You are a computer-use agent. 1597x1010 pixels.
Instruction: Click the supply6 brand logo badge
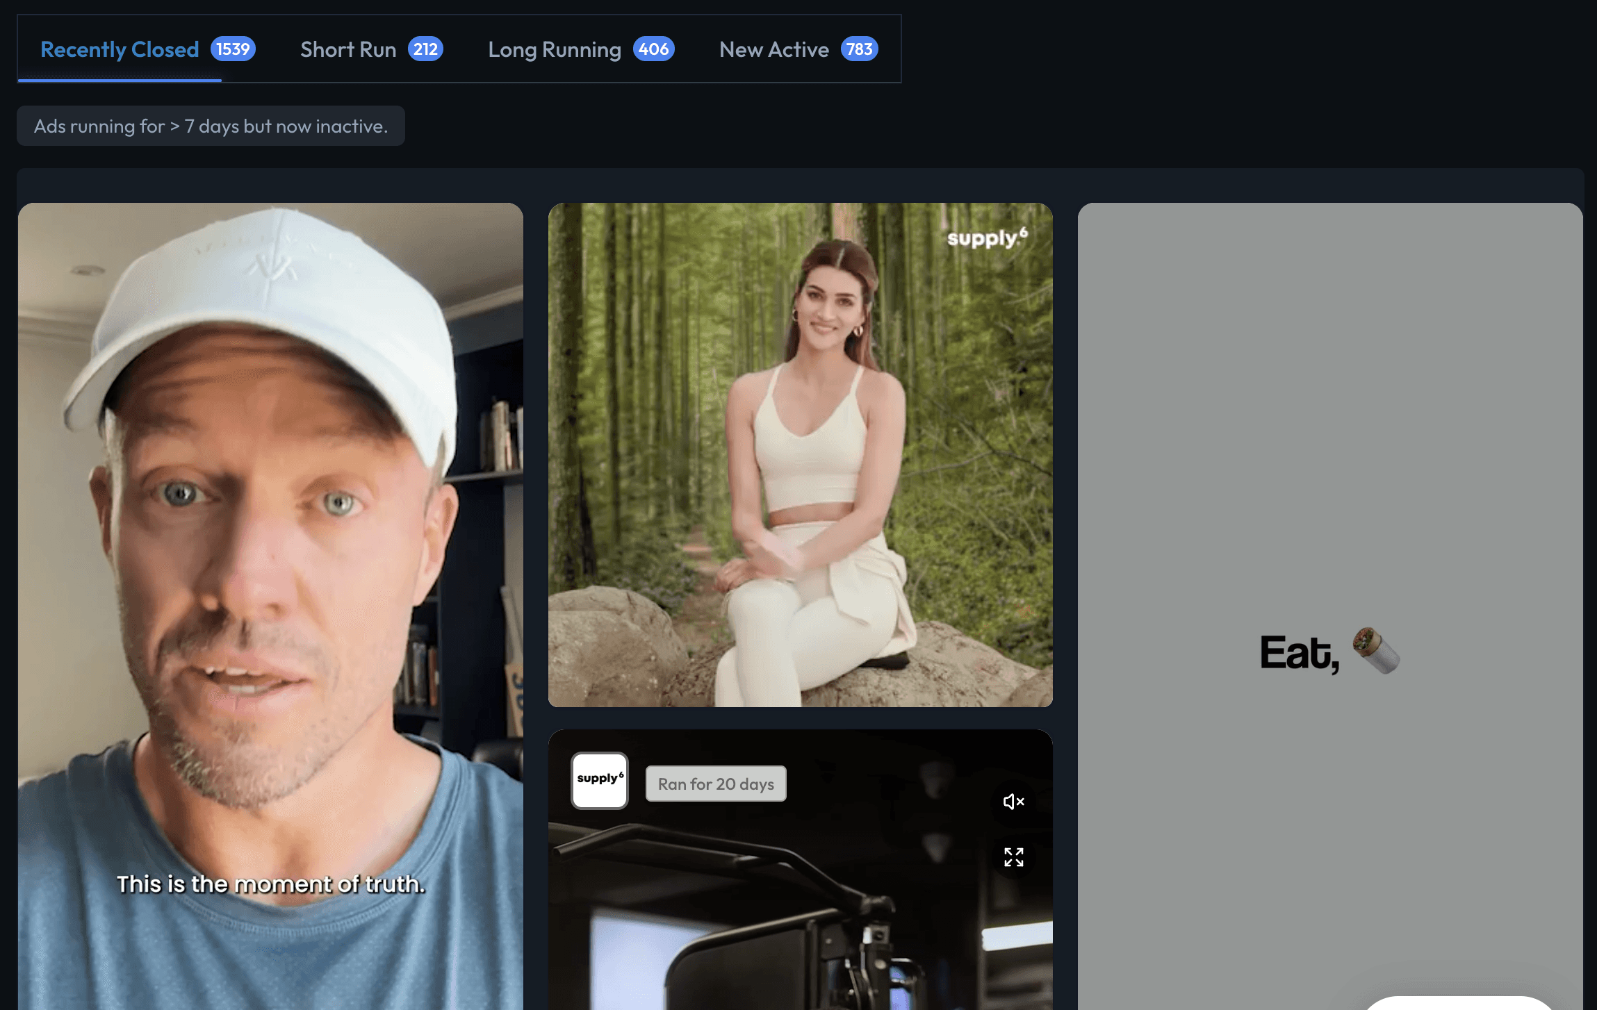(599, 780)
